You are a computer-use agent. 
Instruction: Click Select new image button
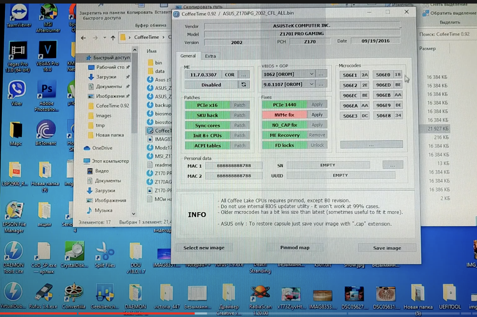(203, 248)
